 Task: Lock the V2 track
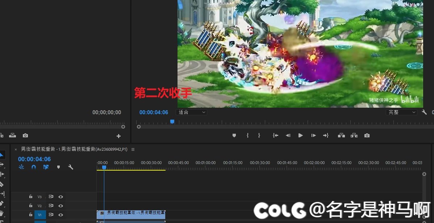point(31,205)
